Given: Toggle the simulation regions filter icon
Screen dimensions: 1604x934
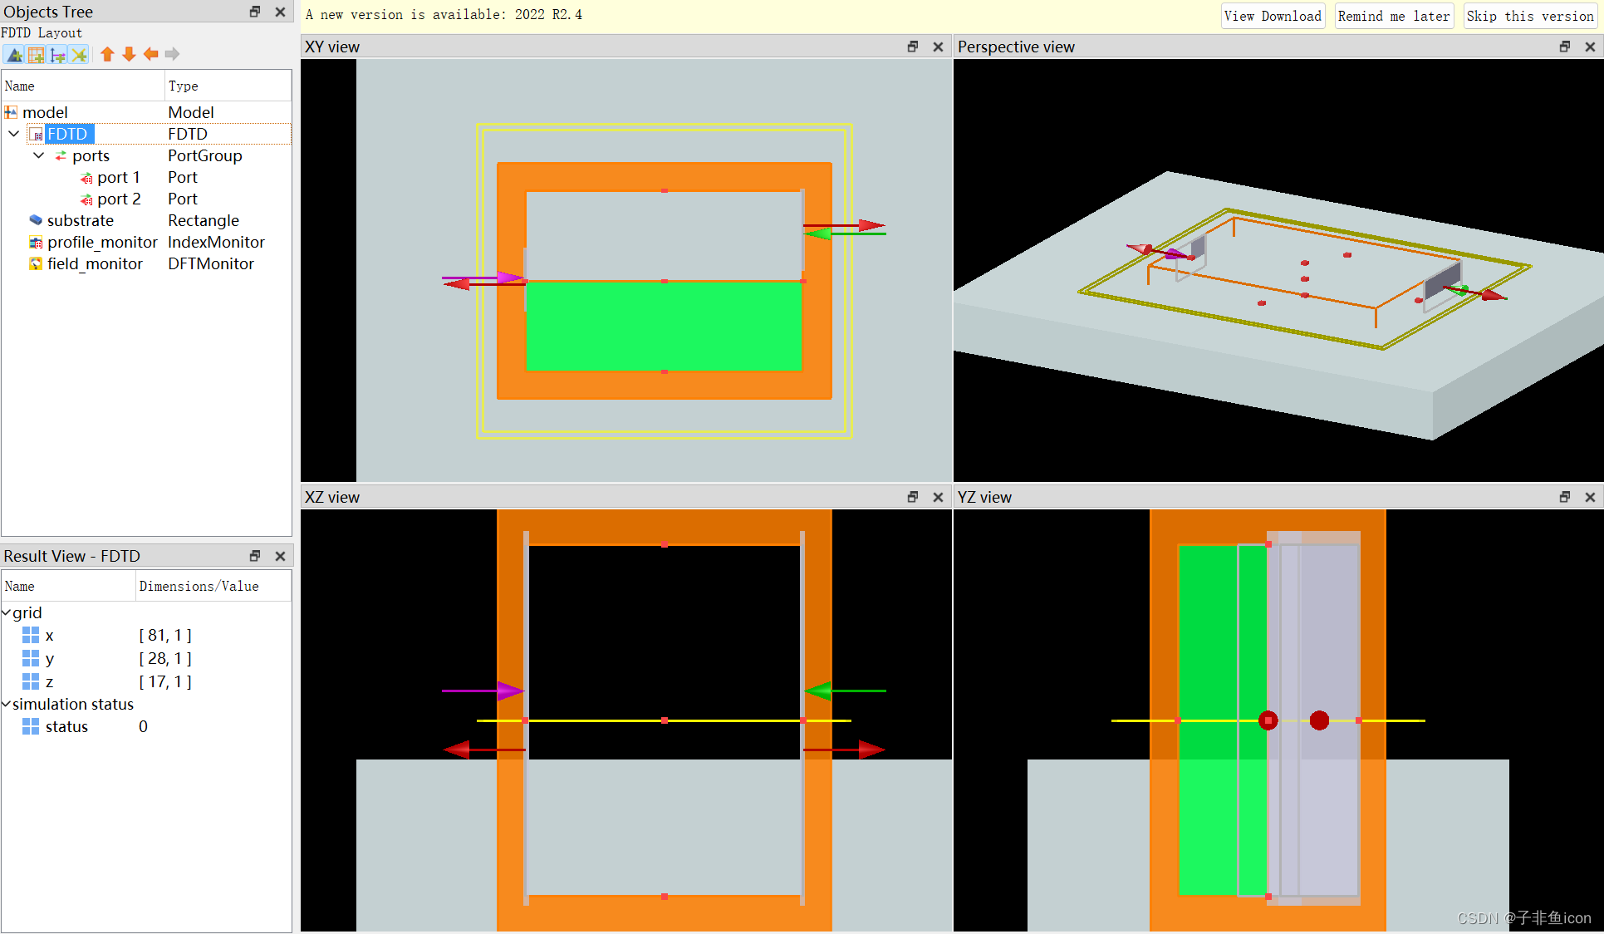Looking at the screenshot, I should (x=37, y=55).
